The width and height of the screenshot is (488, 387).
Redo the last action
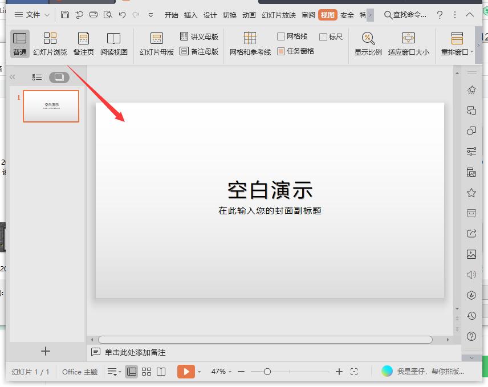pos(136,15)
